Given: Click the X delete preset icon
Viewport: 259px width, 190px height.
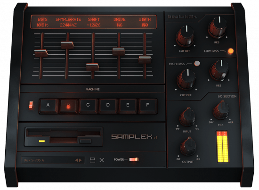Looking at the screenshot, I should 102,160.
